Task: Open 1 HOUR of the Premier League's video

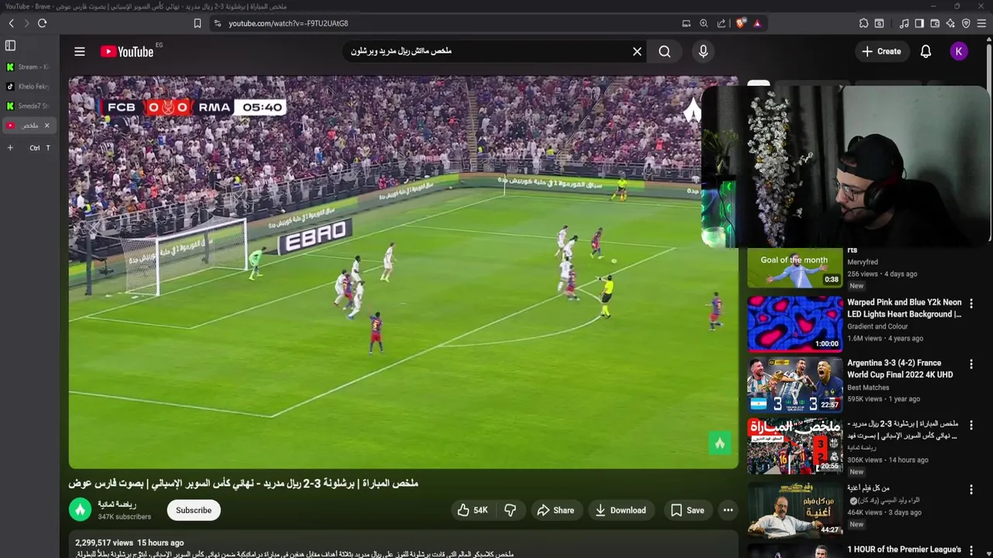Action: tap(904, 549)
